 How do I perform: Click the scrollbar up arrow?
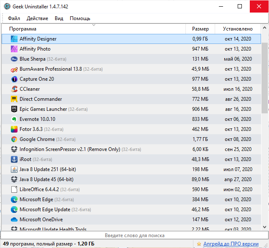264,28
